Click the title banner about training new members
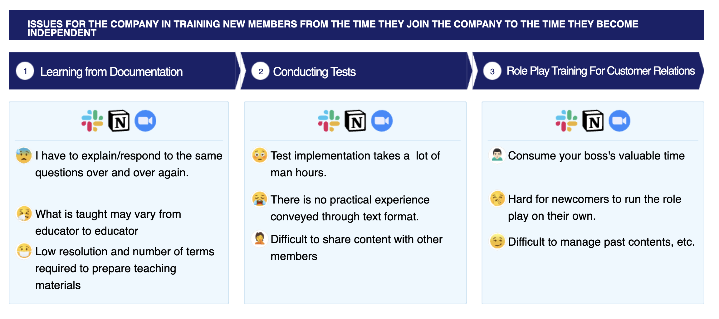Screen dimensions: 719x319 click(x=356, y=25)
